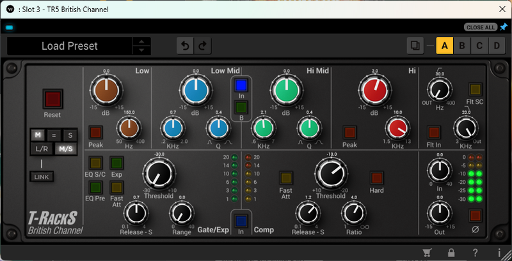The height and width of the screenshot is (261, 512).
Task: Toggle the Exp button
Action: [116, 163]
